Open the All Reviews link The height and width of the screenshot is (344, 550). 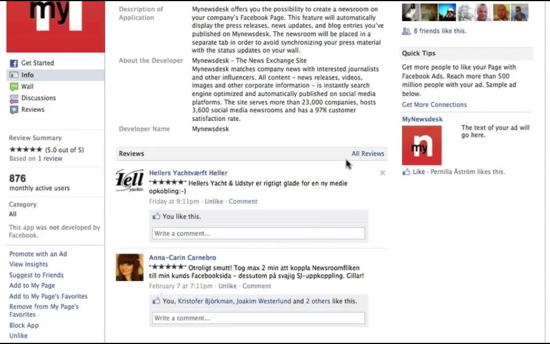coord(368,154)
